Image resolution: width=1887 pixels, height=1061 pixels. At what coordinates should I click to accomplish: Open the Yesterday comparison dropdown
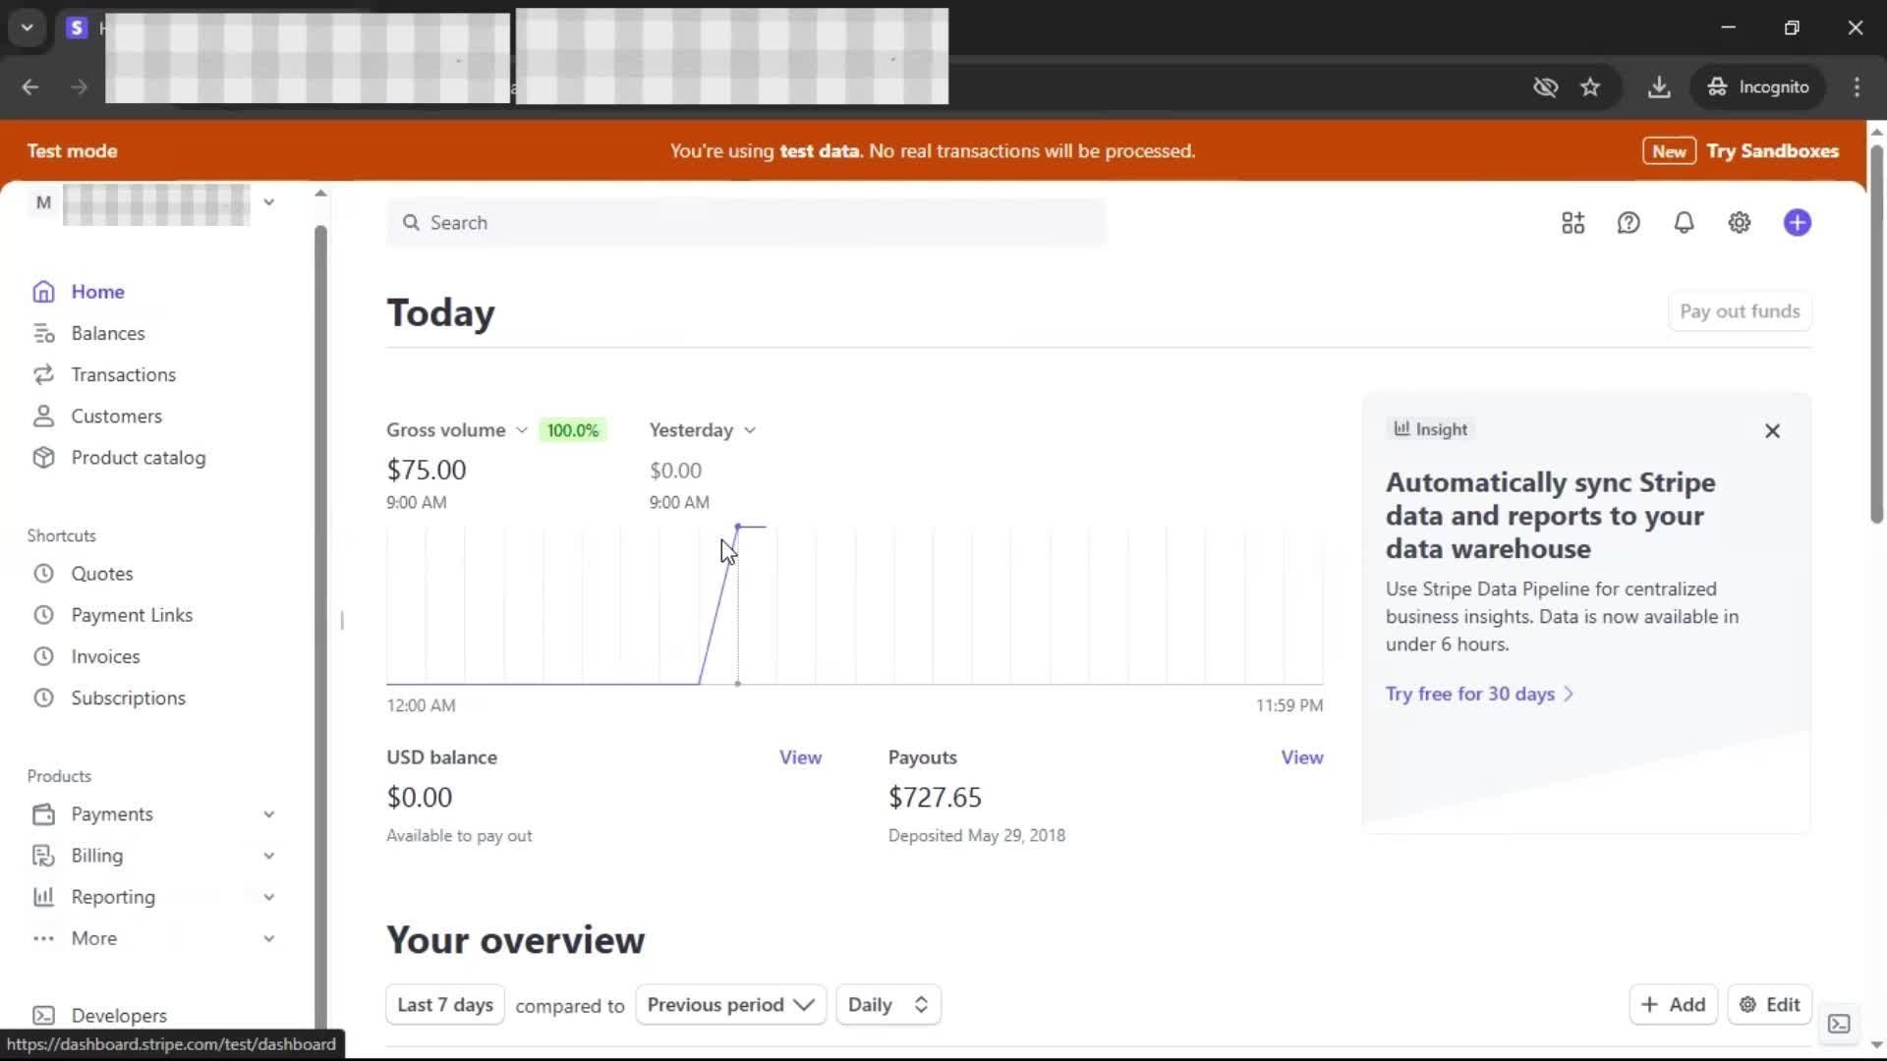[x=702, y=430]
